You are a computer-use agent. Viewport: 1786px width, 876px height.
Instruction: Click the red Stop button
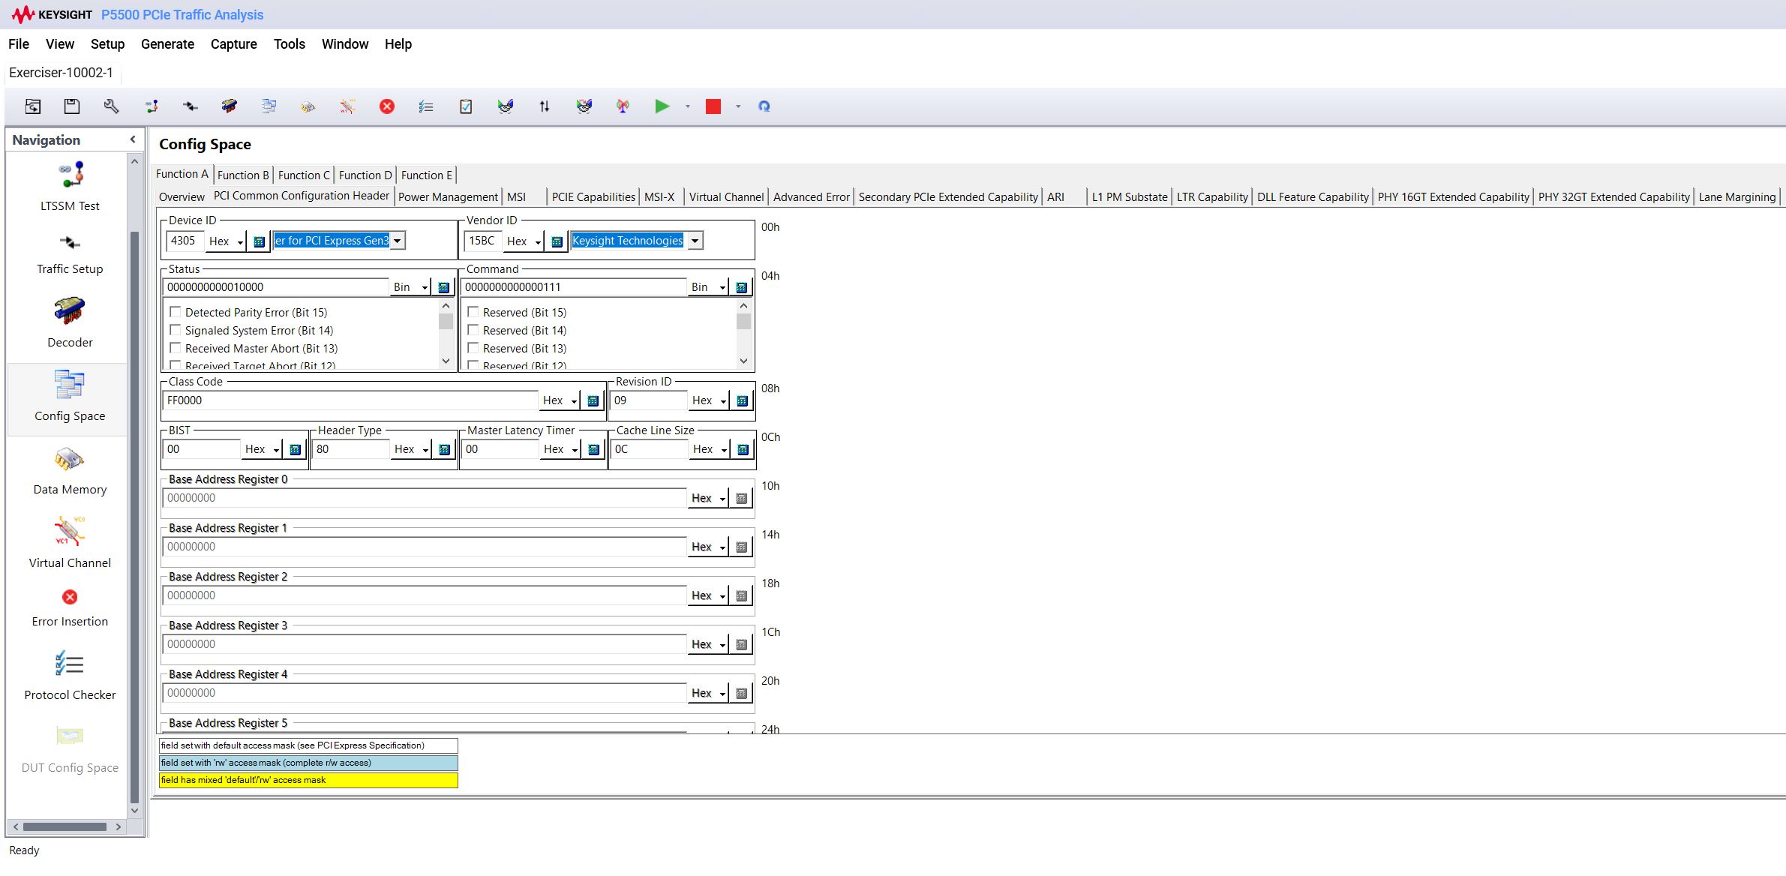[713, 106]
